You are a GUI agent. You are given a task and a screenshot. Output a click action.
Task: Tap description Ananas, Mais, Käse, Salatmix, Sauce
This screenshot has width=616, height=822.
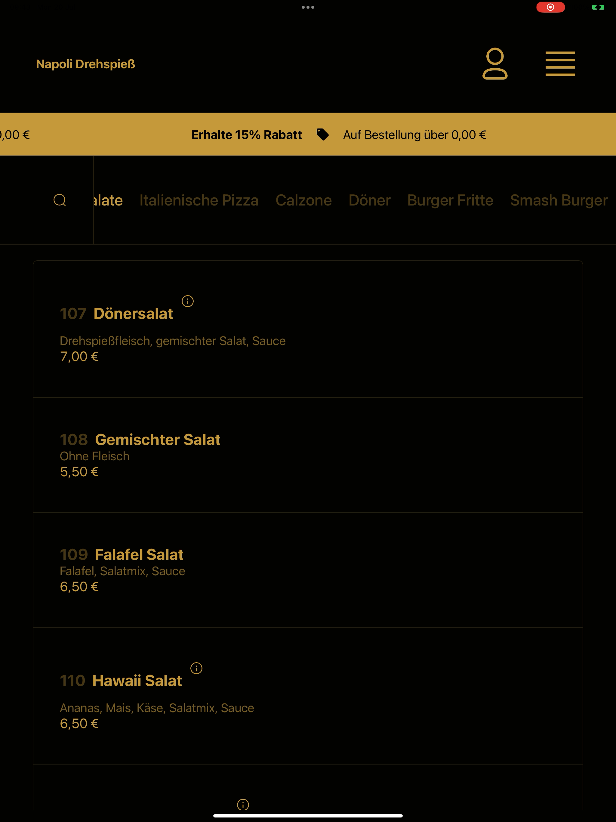(157, 708)
